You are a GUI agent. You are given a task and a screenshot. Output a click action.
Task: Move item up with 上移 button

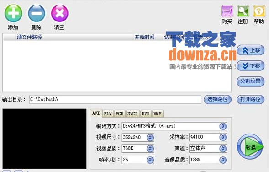tap(250, 50)
